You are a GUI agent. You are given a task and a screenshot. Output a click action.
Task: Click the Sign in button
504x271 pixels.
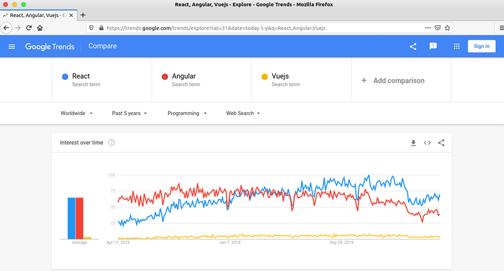coord(481,46)
